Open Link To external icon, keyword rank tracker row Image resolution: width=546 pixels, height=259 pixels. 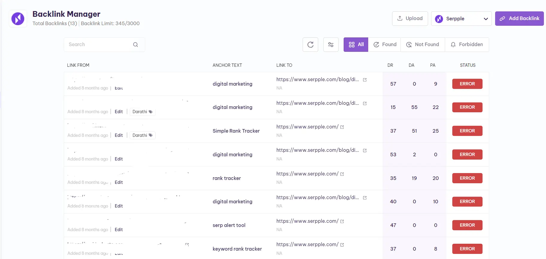tap(342, 245)
